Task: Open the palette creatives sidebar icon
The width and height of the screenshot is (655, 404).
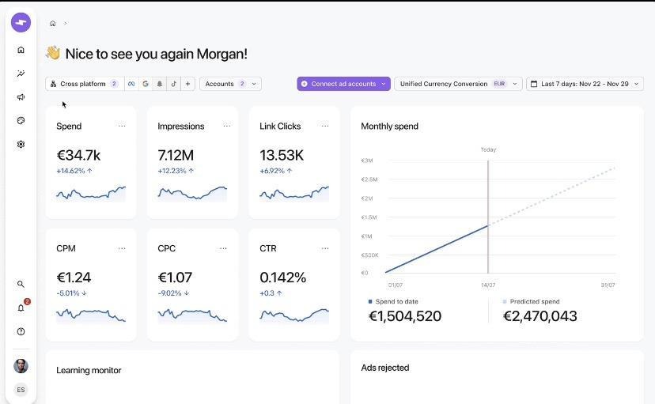Action: click(21, 121)
